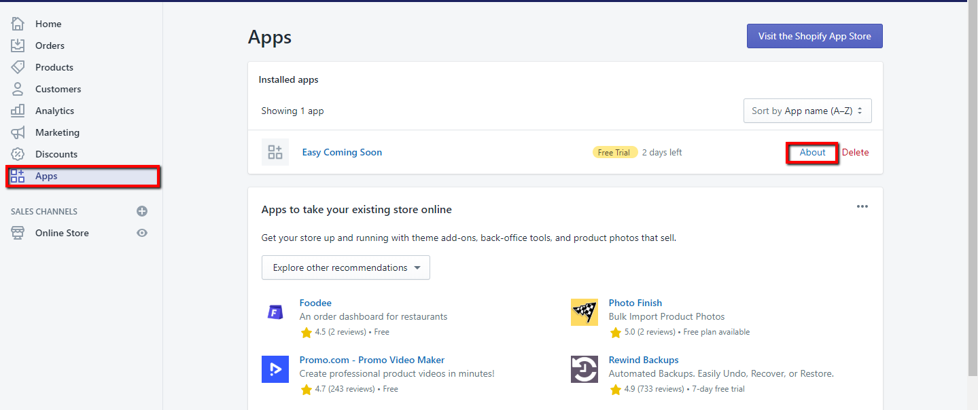Image resolution: width=978 pixels, height=410 pixels.
Task: Click About for Easy Coming Soon
Action: point(812,152)
